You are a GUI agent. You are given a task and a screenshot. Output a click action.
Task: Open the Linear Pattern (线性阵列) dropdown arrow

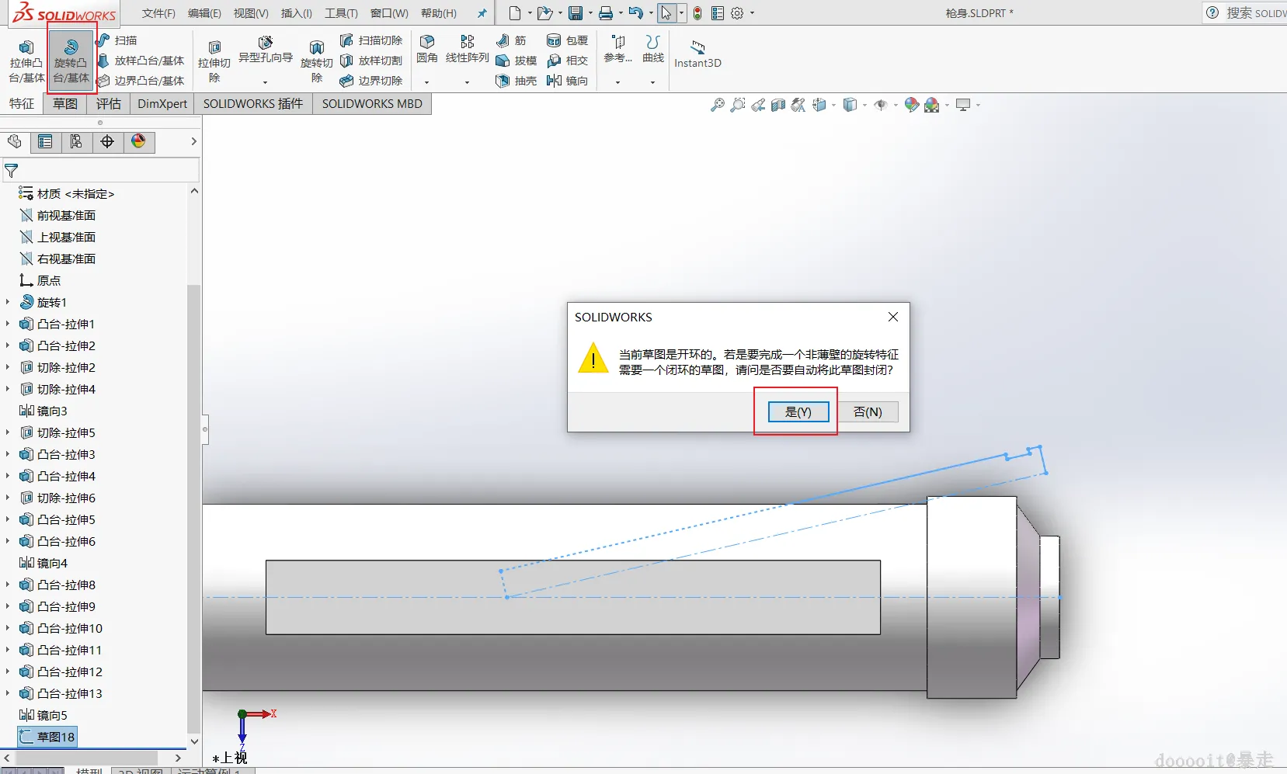pos(467,82)
